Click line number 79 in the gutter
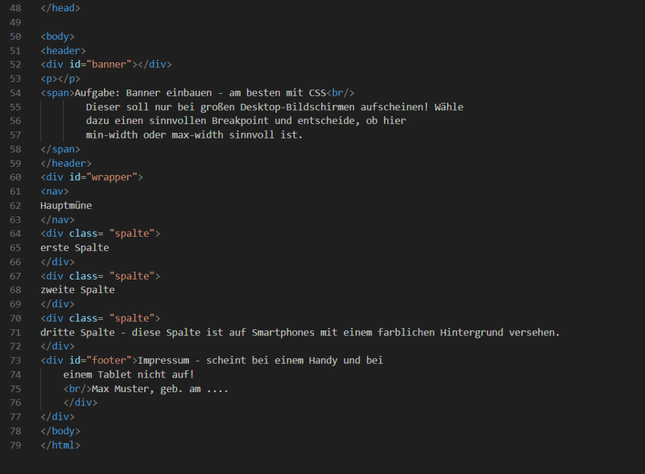Screen dimensions: 645x474 point(15,445)
